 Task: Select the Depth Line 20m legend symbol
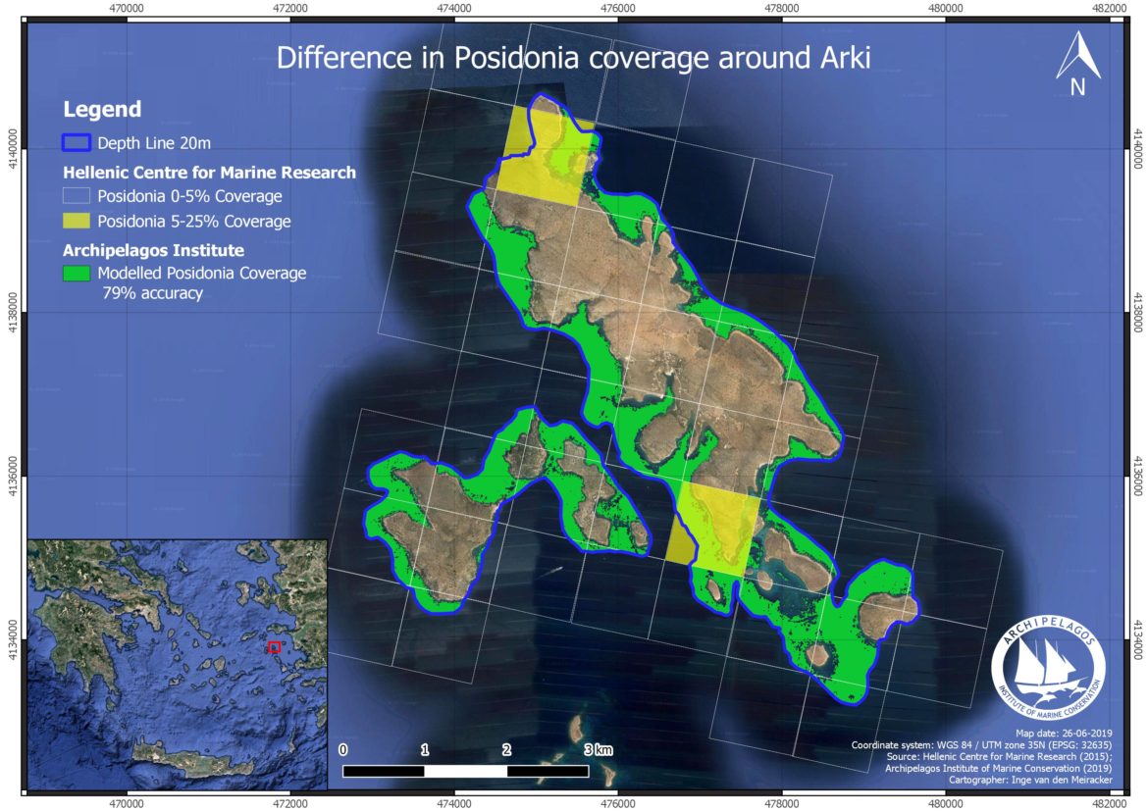click(x=74, y=141)
